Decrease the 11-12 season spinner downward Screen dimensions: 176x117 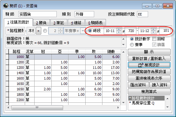[x=153, y=32]
